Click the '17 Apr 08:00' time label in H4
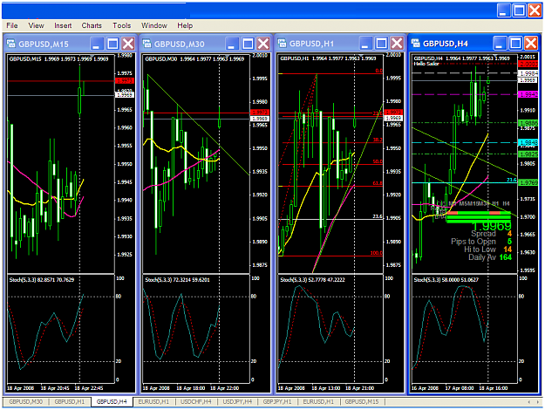 [460, 388]
